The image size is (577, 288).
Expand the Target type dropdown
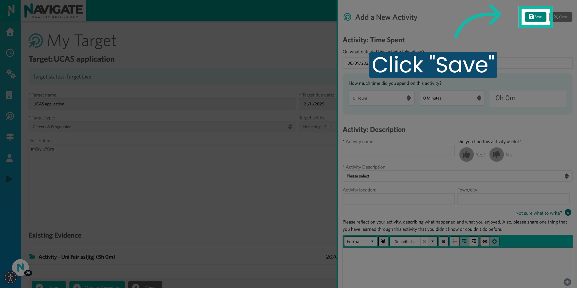(x=290, y=127)
